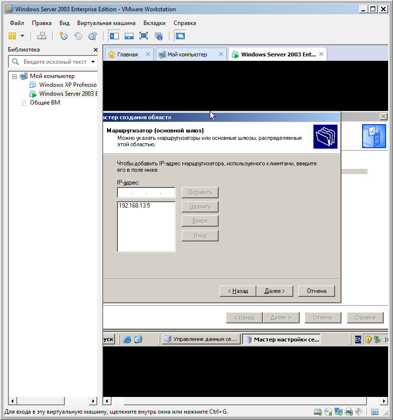Viewport: 393px width, 420px height.
Task: Select Общие ВМ in the library tree
Action: pos(45,103)
